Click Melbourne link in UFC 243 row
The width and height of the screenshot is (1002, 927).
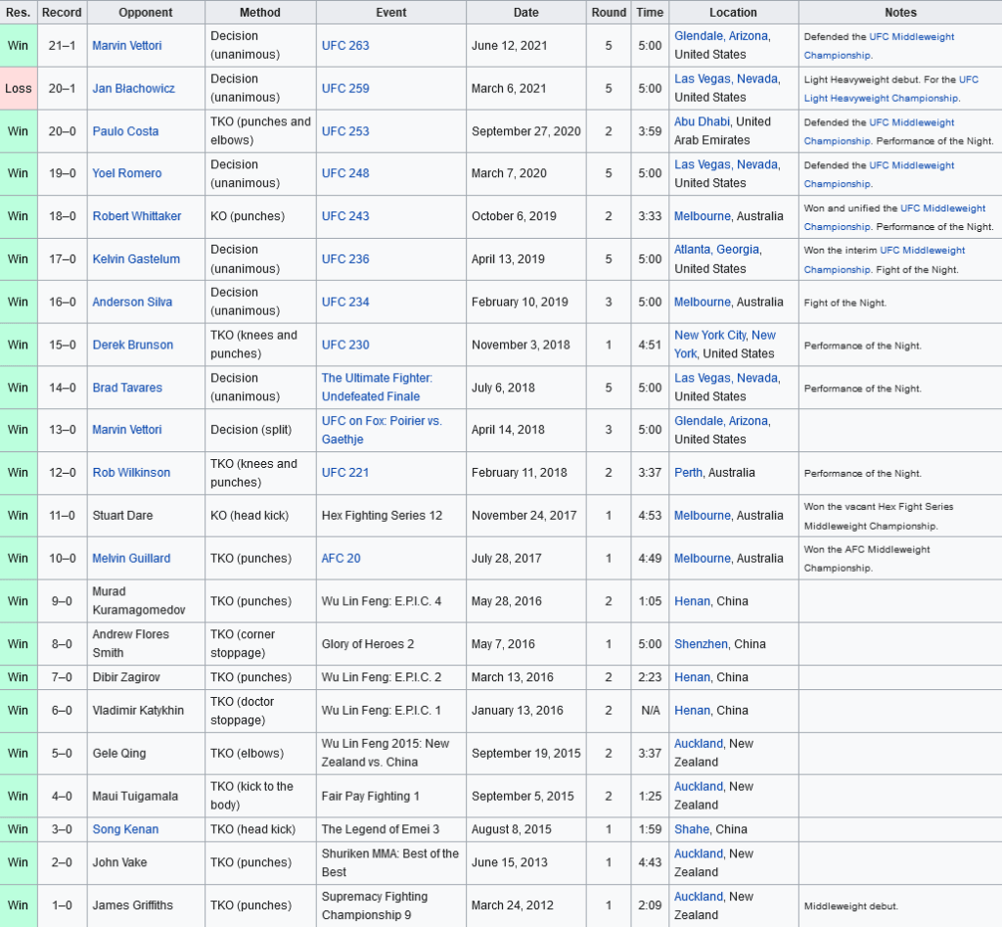(x=702, y=216)
